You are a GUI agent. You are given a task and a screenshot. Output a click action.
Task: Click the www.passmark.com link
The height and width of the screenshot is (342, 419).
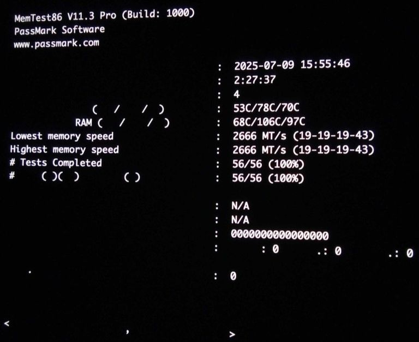pyautogui.click(x=56, y=43)
